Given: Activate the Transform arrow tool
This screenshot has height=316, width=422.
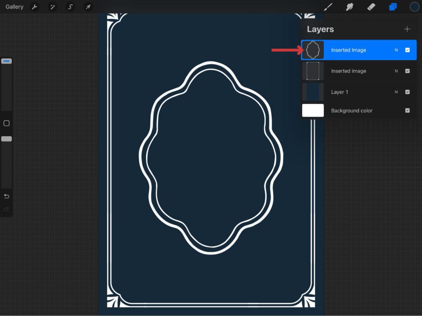Looking at the screenshot, I should click(88, 7).
